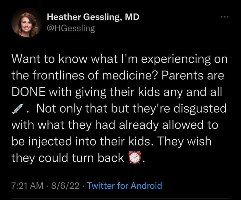Image resolution: width=241 pixels, height=200 pixels.
Task: Click the 8/6/22 date
Action: pos(65,186)
